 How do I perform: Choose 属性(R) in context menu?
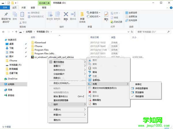[67, 120]
